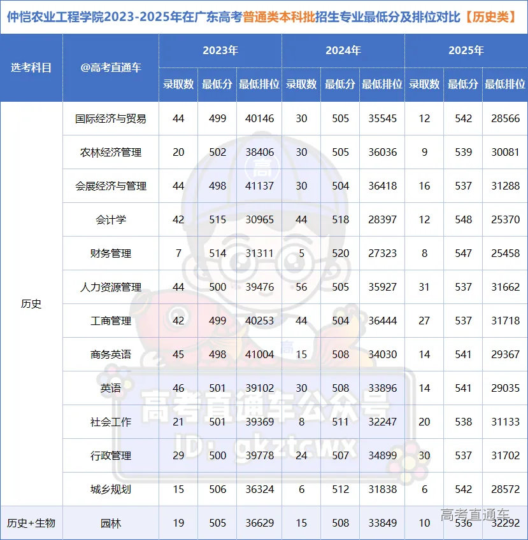528x540 pixels.
Task: Click the 2024年 column group header
Action: [x=343, y=50]
